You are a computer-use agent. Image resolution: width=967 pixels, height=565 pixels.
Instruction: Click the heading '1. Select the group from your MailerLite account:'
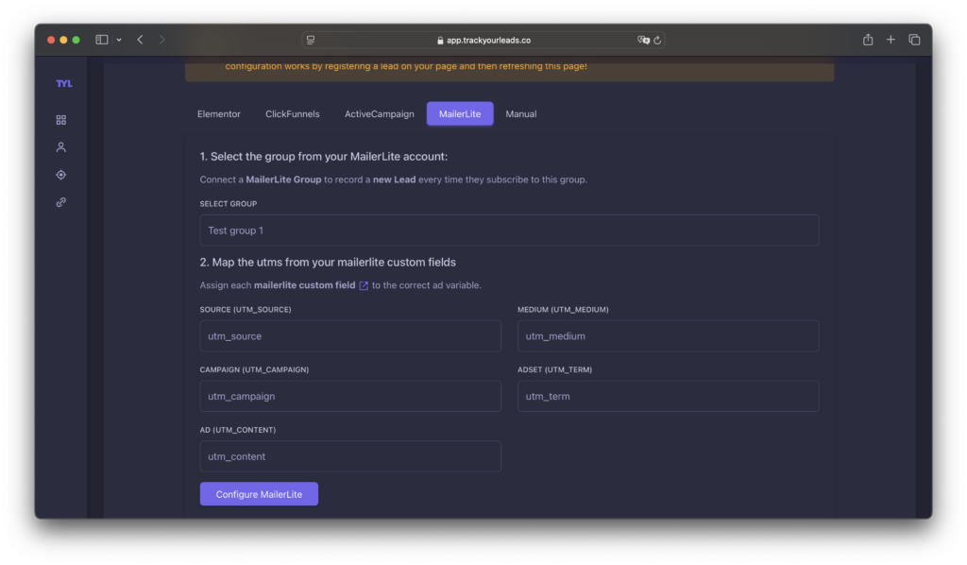click(x=324, y=157)
